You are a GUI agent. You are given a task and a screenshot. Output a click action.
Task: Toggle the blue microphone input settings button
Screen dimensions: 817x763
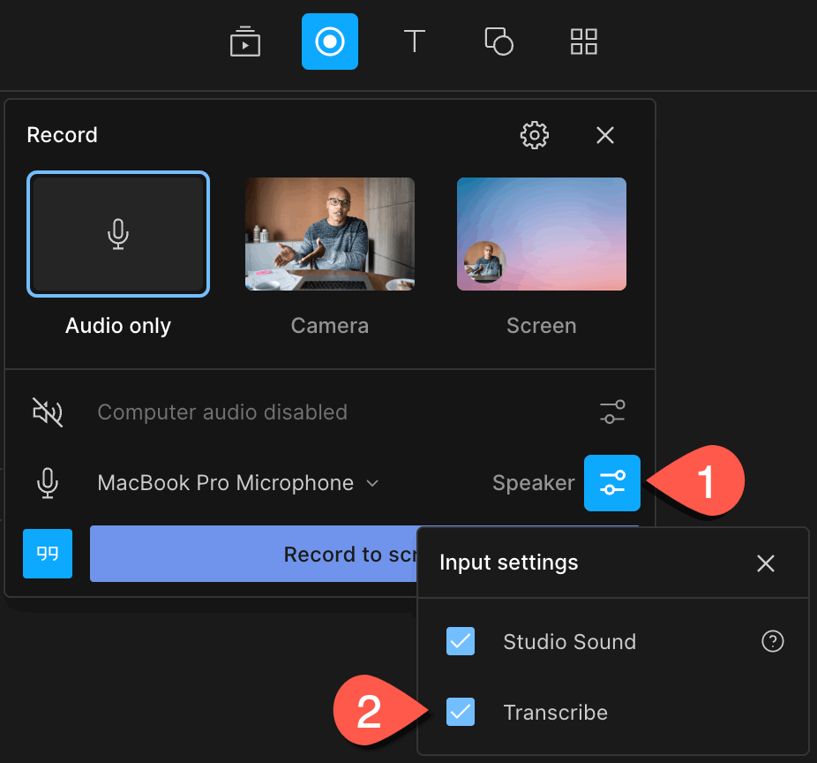pyautogui.click(x=612, y=483)
